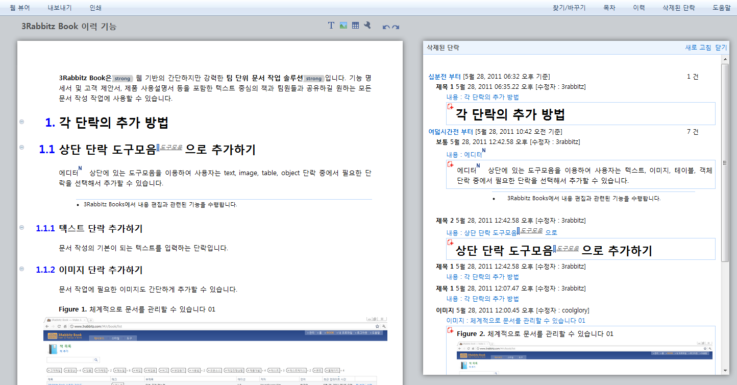The height and width of the screenshot is (385, 737).
Task: Click deleted entry '보통 5월 28, 2011 12:42.58 오후'
Action: [x=508, y=141]
